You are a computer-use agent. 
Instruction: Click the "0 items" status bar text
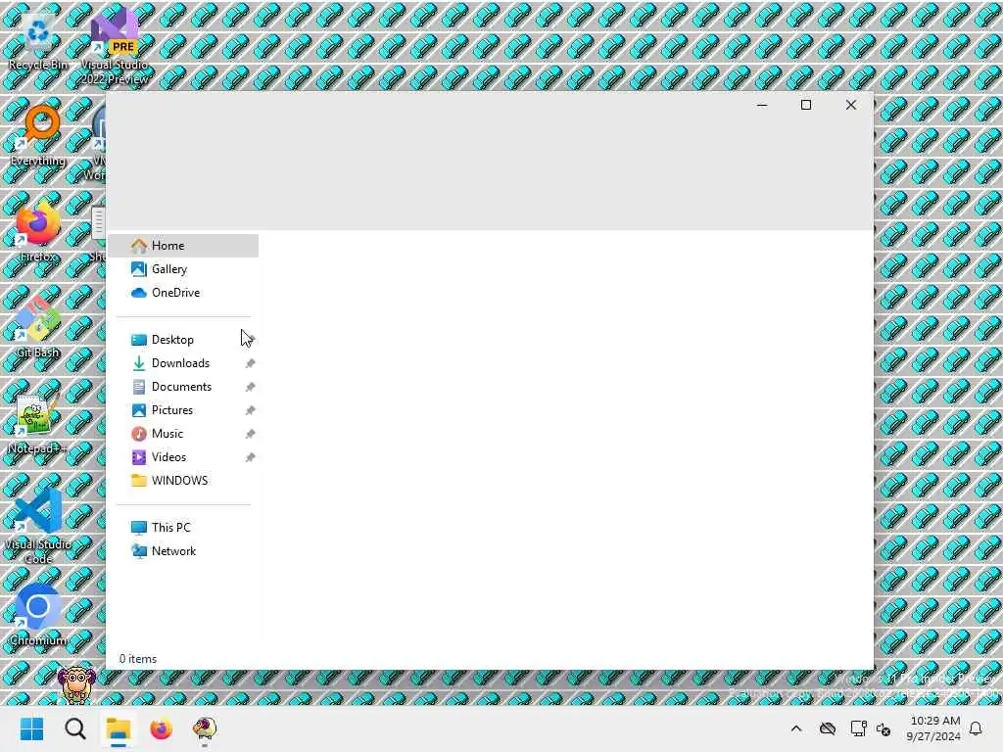pyautogui.click(x=138, y=659)
